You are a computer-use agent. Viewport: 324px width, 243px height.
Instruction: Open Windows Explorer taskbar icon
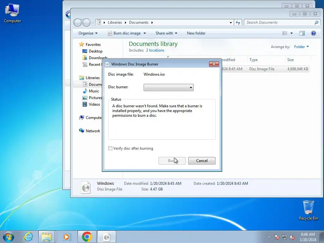(x=47, y=237)
